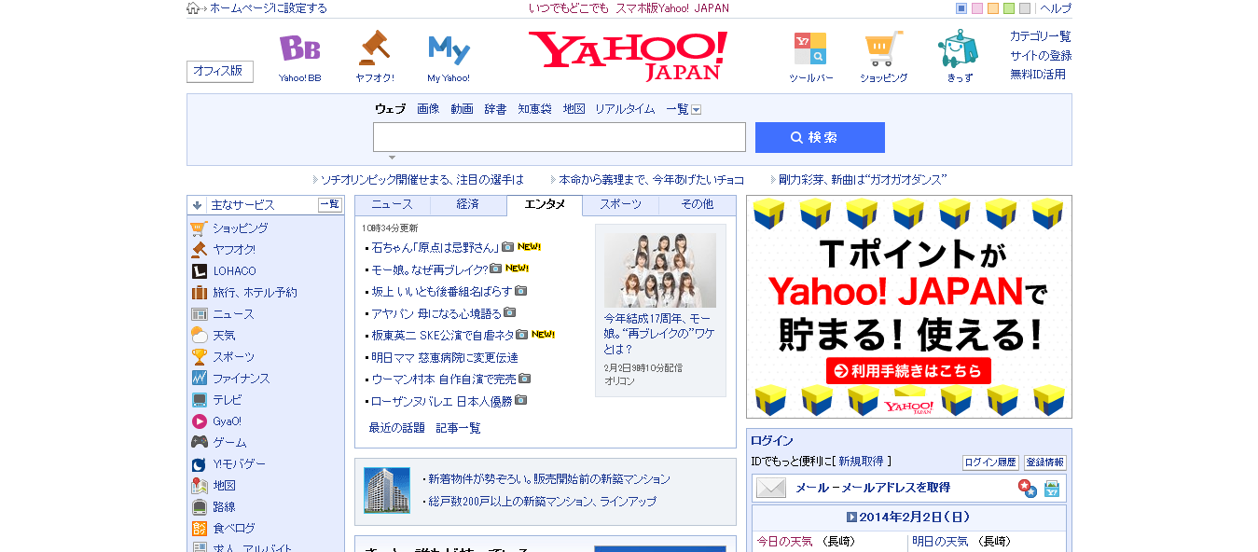The height and width of the screenshot is (552, 1258).
Task: Click the GyaO! play icon
Action: click(199, 421)
